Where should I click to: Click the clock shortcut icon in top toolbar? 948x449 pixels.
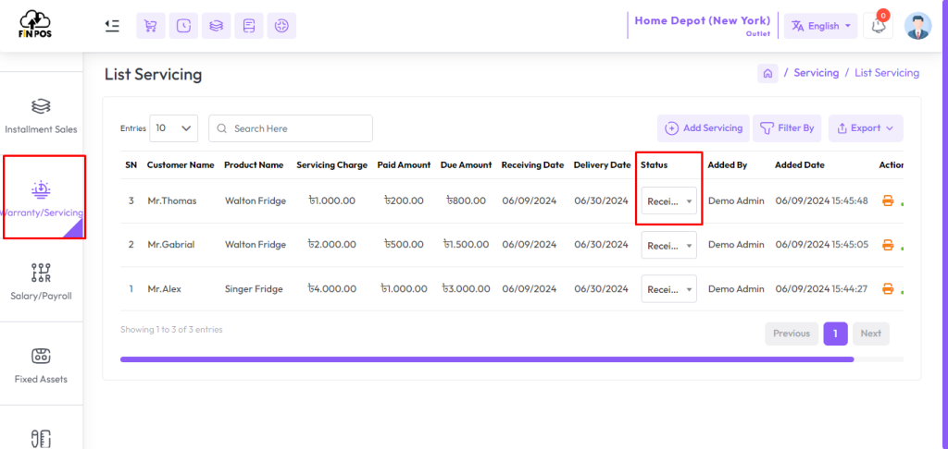183,26
